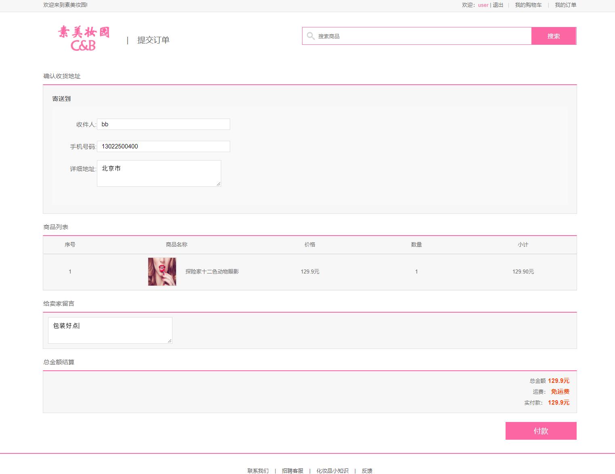Screen dimensions: 615x474
Task: Open the 反馈 feedback footer link
Action: tap(367, 471)
